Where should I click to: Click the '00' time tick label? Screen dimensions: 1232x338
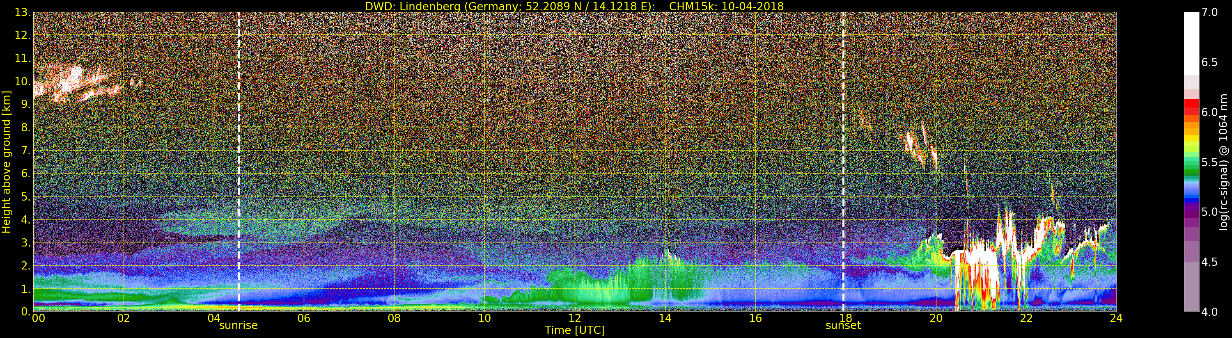39,318
